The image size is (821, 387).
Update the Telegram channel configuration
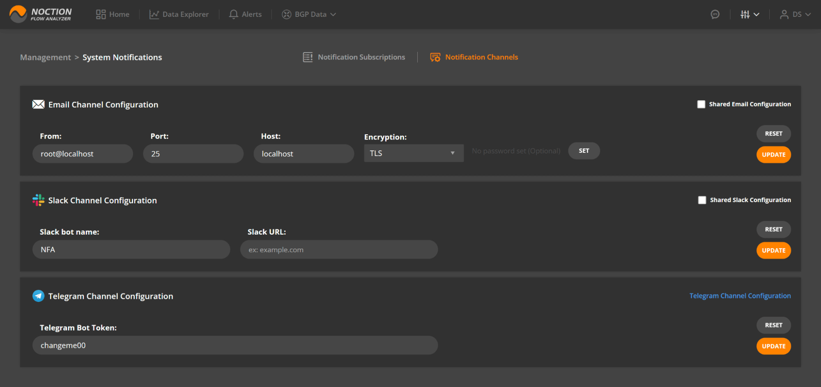point(774,346)
